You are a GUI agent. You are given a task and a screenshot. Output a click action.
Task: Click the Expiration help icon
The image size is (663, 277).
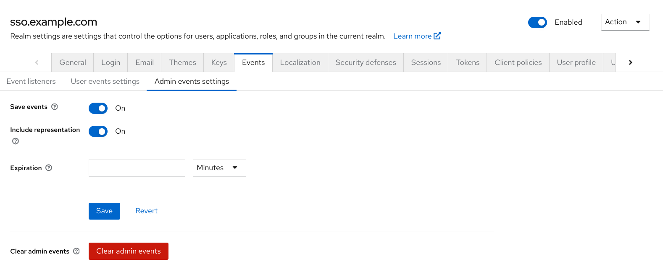pos(49,168)
